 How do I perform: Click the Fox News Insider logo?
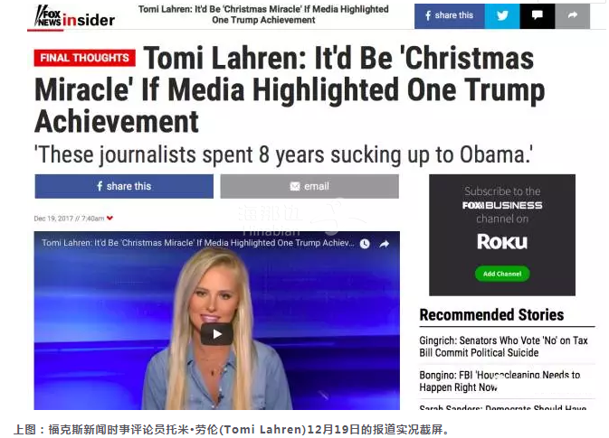click(x=75, y=17)
